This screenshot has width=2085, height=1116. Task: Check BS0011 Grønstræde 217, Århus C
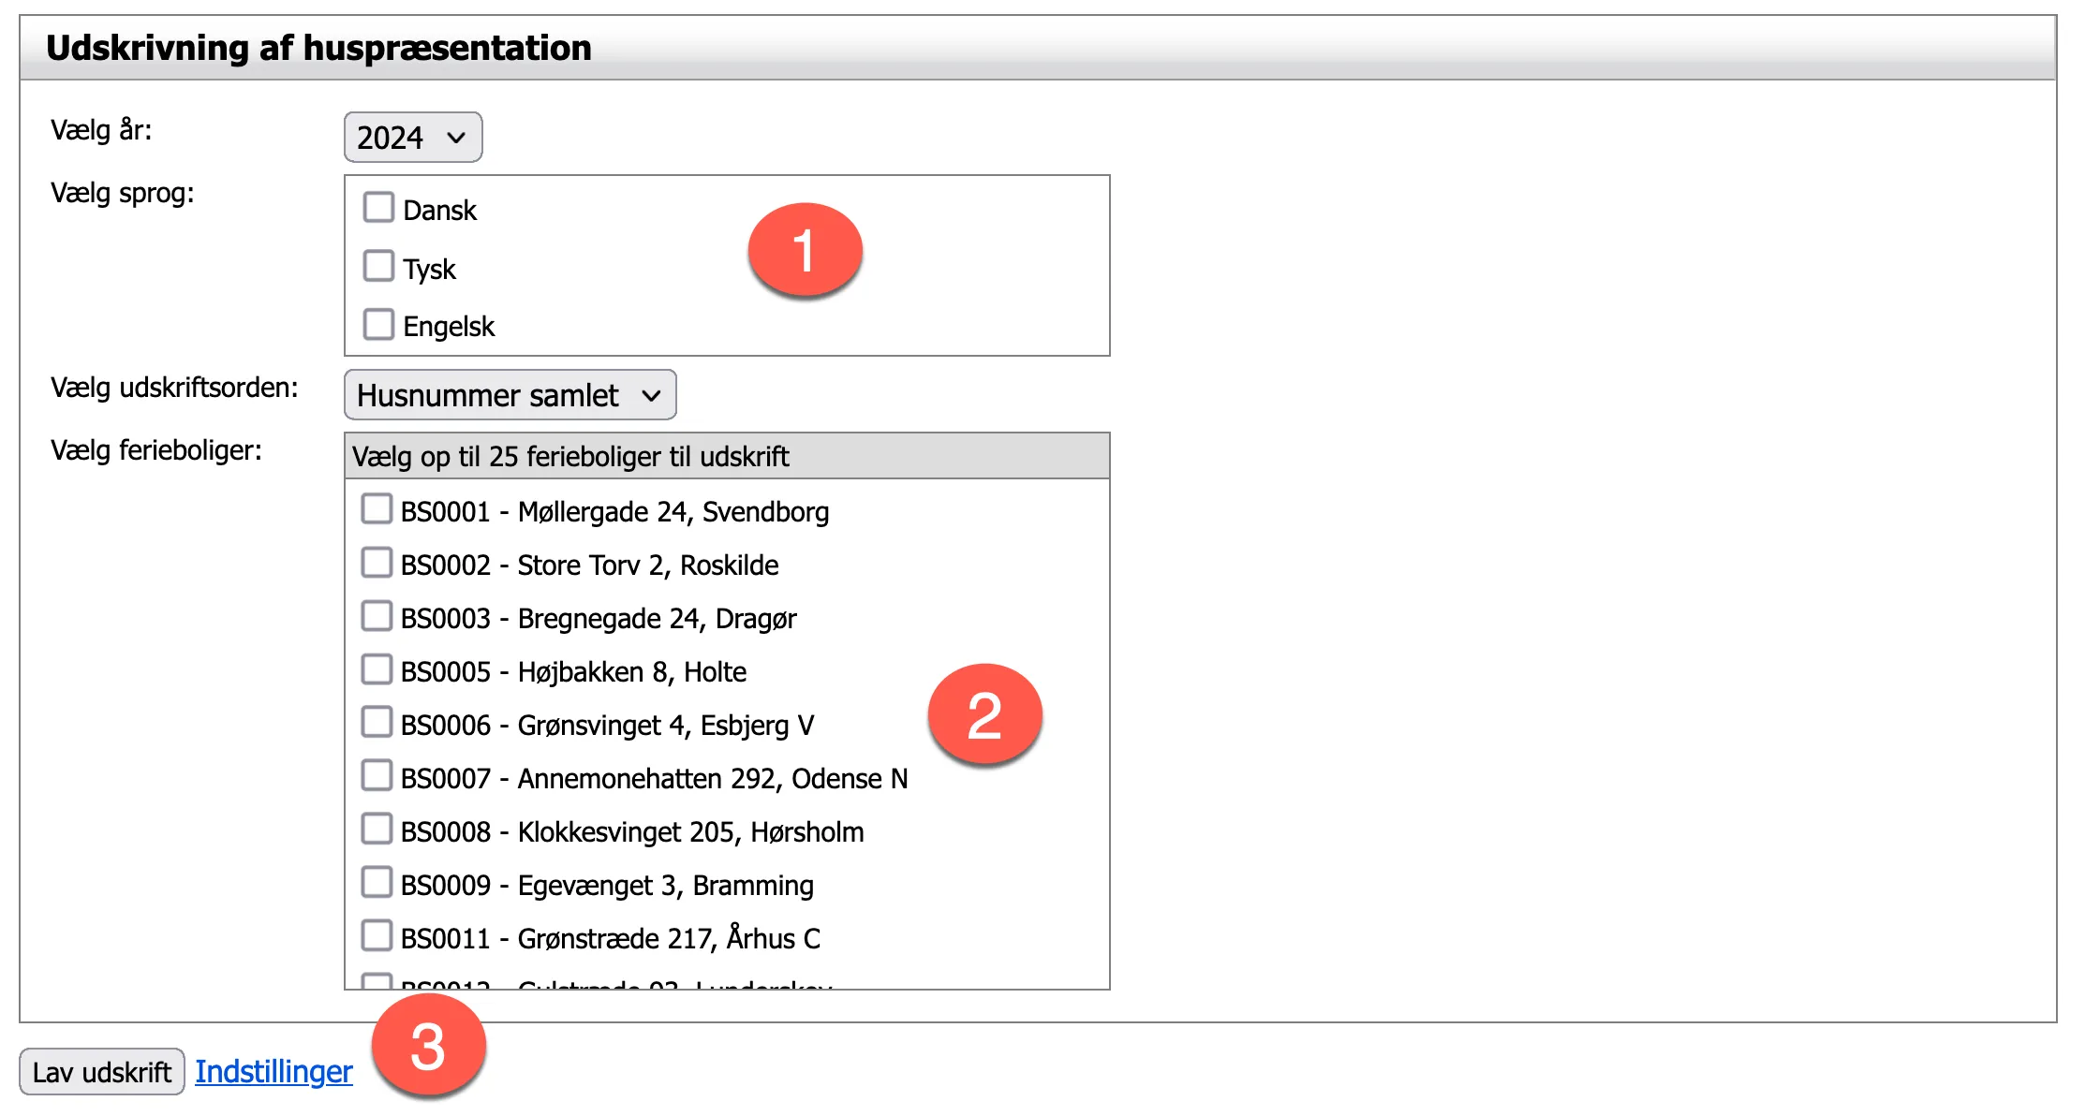pyautogui.click(x=377, y=936)
